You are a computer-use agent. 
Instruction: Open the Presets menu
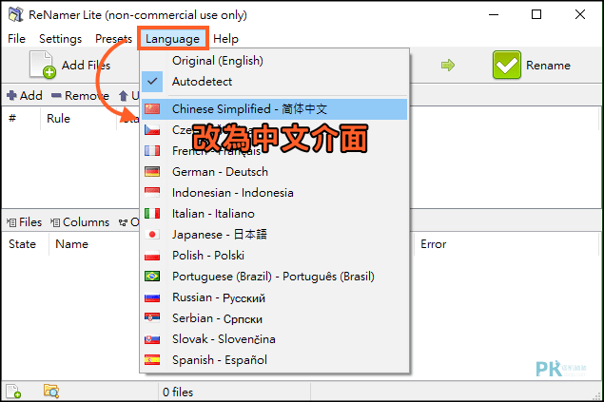pyautogui.click(x=113, y=39)
